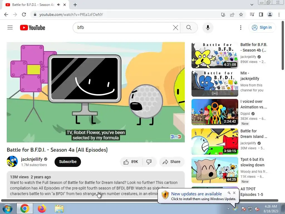Open the Action Center flag icon
This screenshot has width=285, height=214.
click(x=243, y=209)
